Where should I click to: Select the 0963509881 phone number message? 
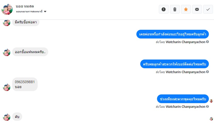coord(25,82)
